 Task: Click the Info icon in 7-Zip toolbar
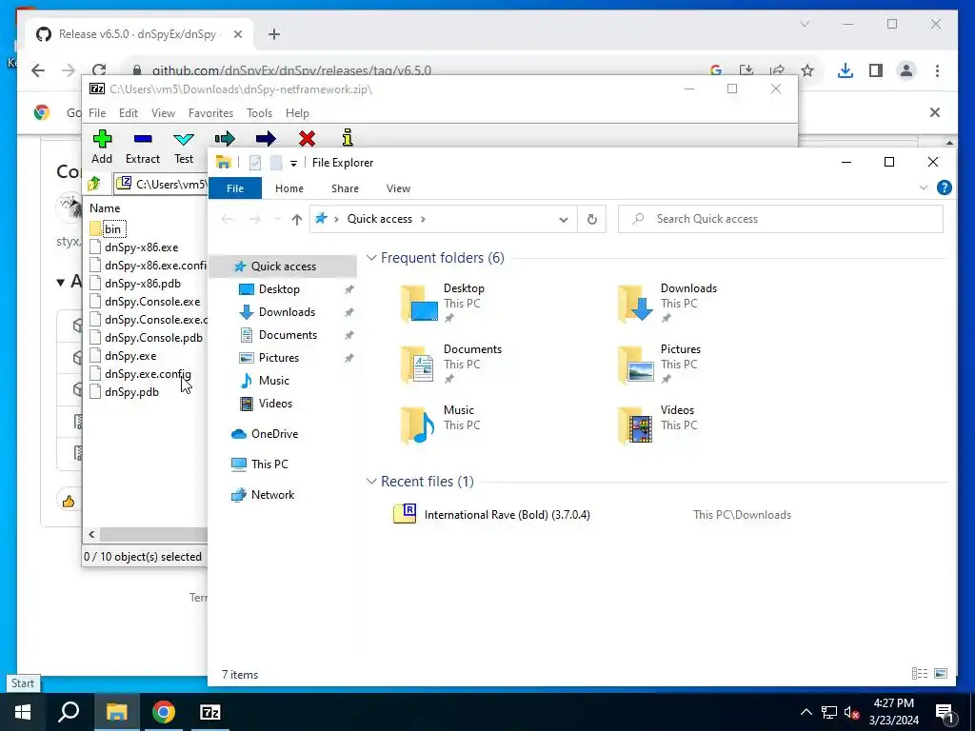[348, 138]
